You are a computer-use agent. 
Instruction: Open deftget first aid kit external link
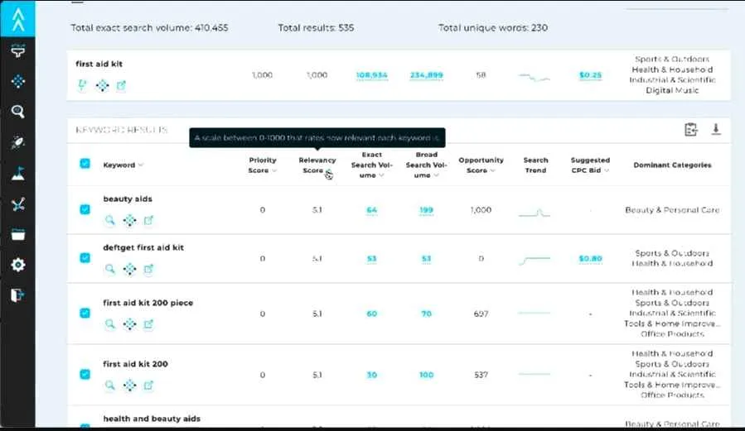[148, 269]
